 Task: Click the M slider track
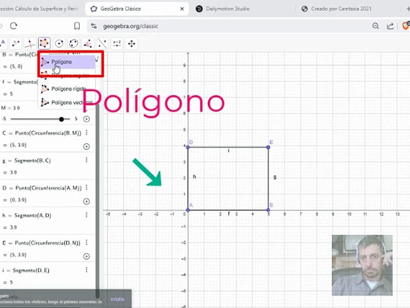pos(40,119)
